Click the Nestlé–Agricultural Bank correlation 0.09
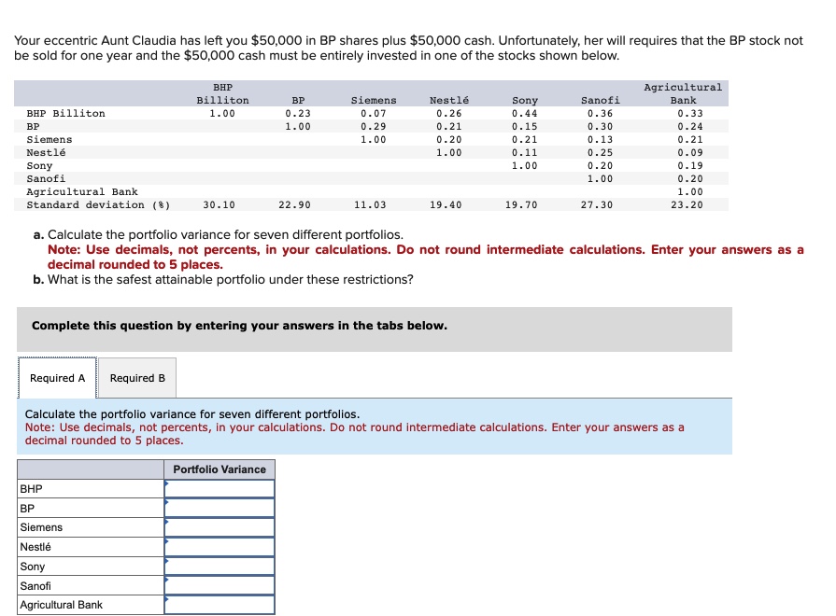Viewport: 836px width, 616px height. (x=690, y=153)
